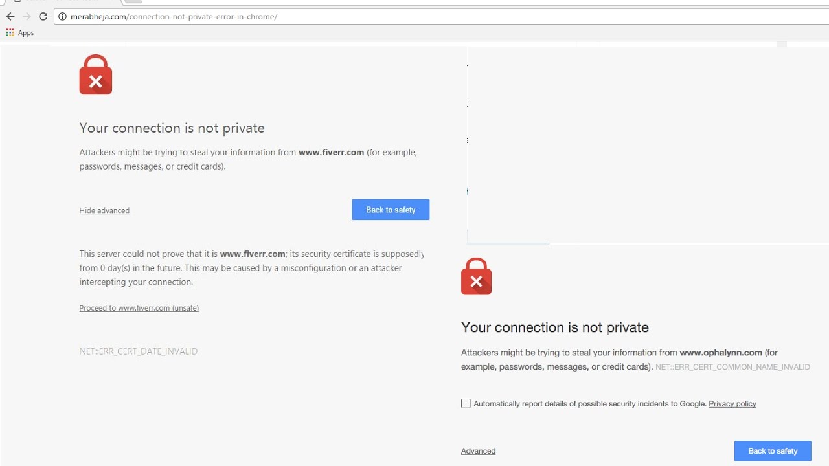The width and height of the screenshot is (829, 466).
Task: Open the Apps bookmarks shortcut
Action: [x=20, y=33]
